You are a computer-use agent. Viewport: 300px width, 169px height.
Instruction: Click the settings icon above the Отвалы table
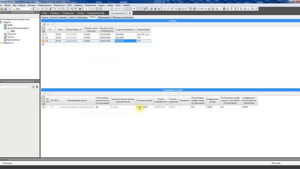point(44,24)
